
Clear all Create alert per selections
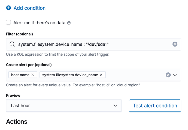tap(168, 75)
